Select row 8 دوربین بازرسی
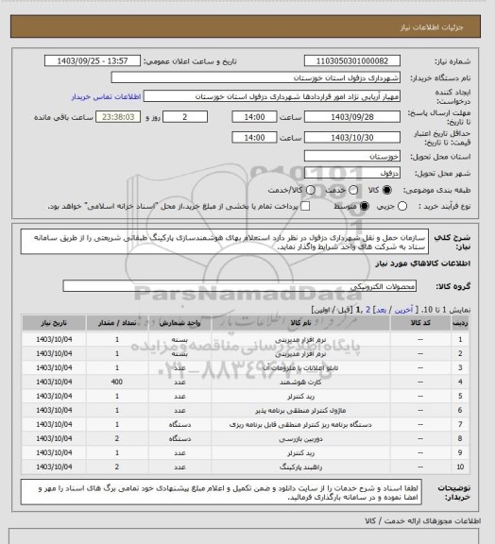This screenshot has height=544, width=495. (x=246, y=439)
